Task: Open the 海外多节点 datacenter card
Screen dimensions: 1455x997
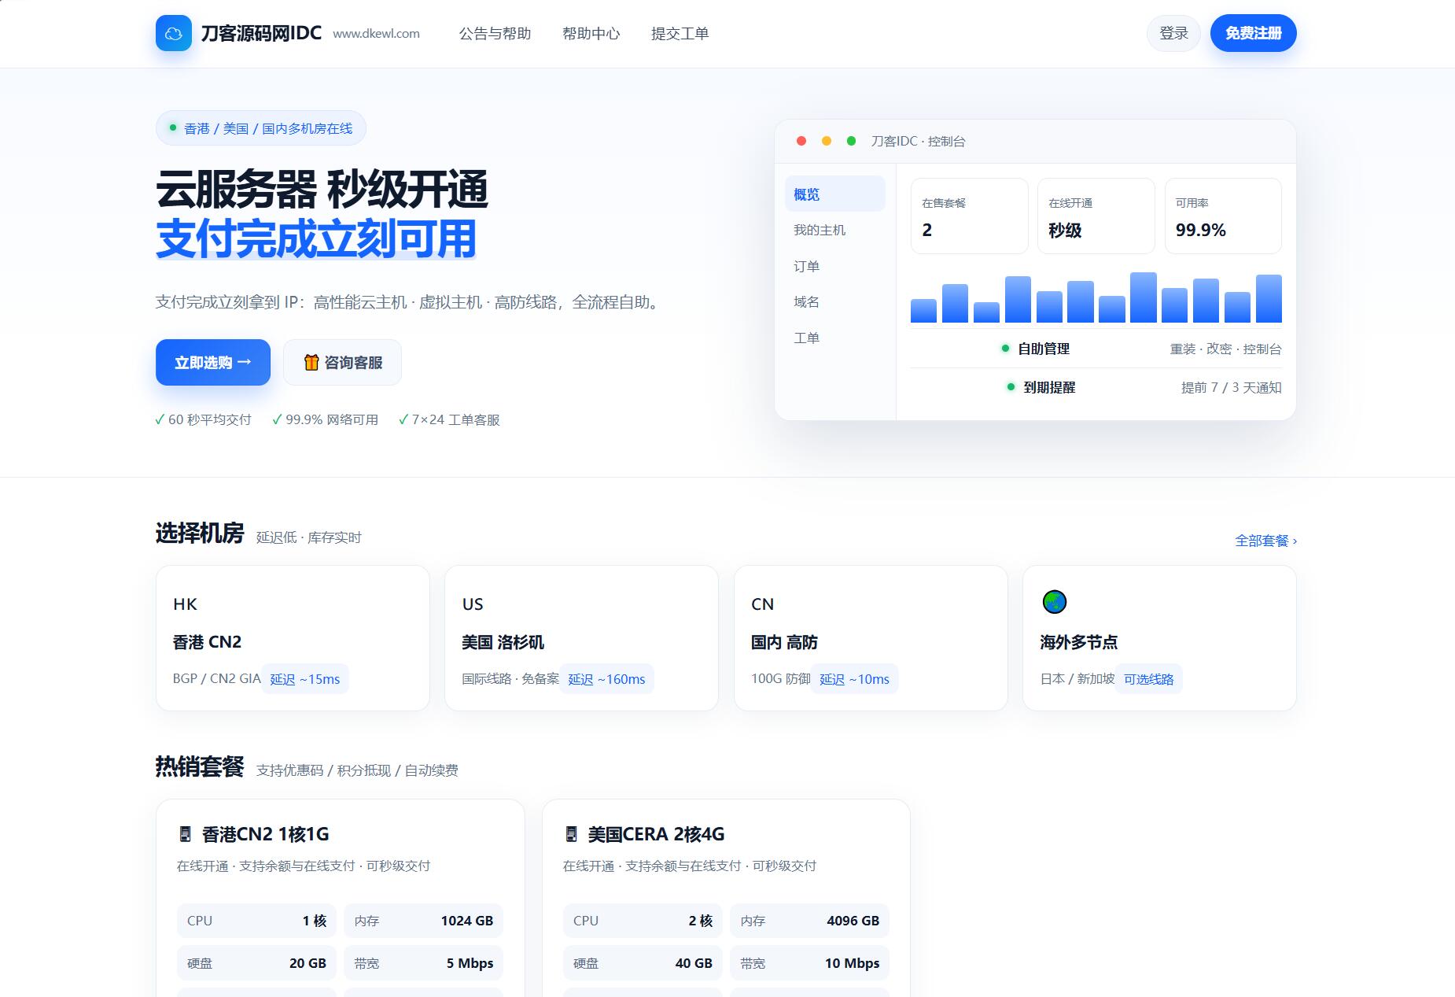Action: [1159, 638]
